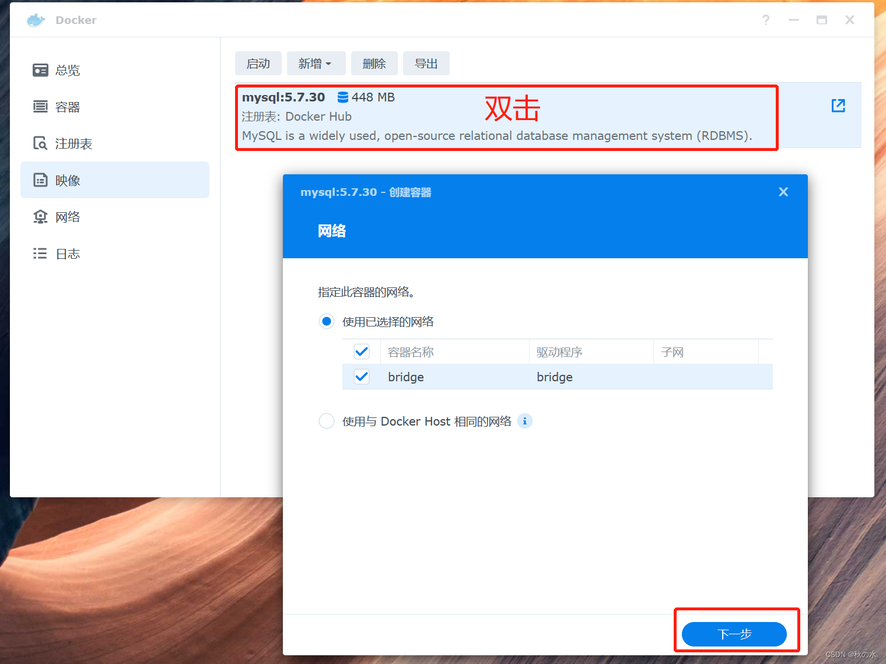Viewport: 886px width, 664px height.
Task: Click the Docker Host network info icon
Action: tap(525, 421)
